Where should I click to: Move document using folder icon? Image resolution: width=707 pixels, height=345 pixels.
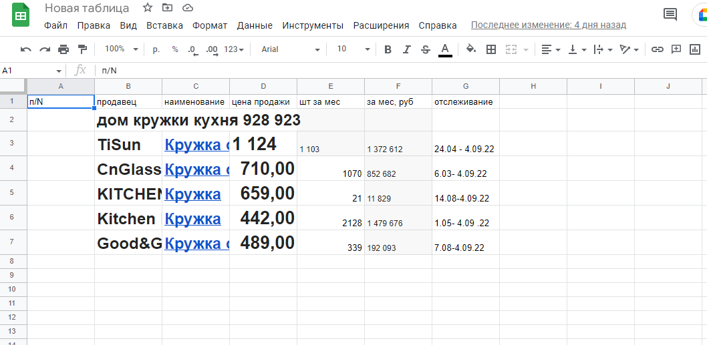(167, 7)
